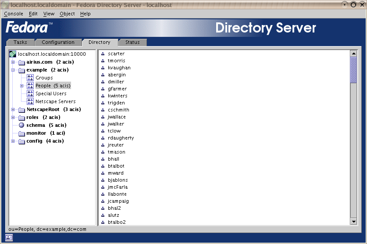Click the monitor folder icon
This screenshot has height=244, width=367.
click(x=22, y=133)
